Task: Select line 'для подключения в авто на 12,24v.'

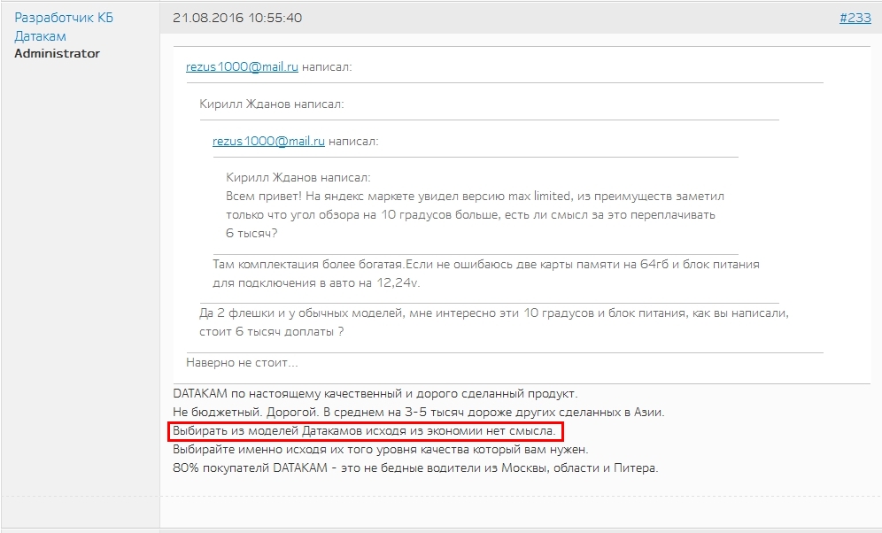Action: [x=316, y=282]
